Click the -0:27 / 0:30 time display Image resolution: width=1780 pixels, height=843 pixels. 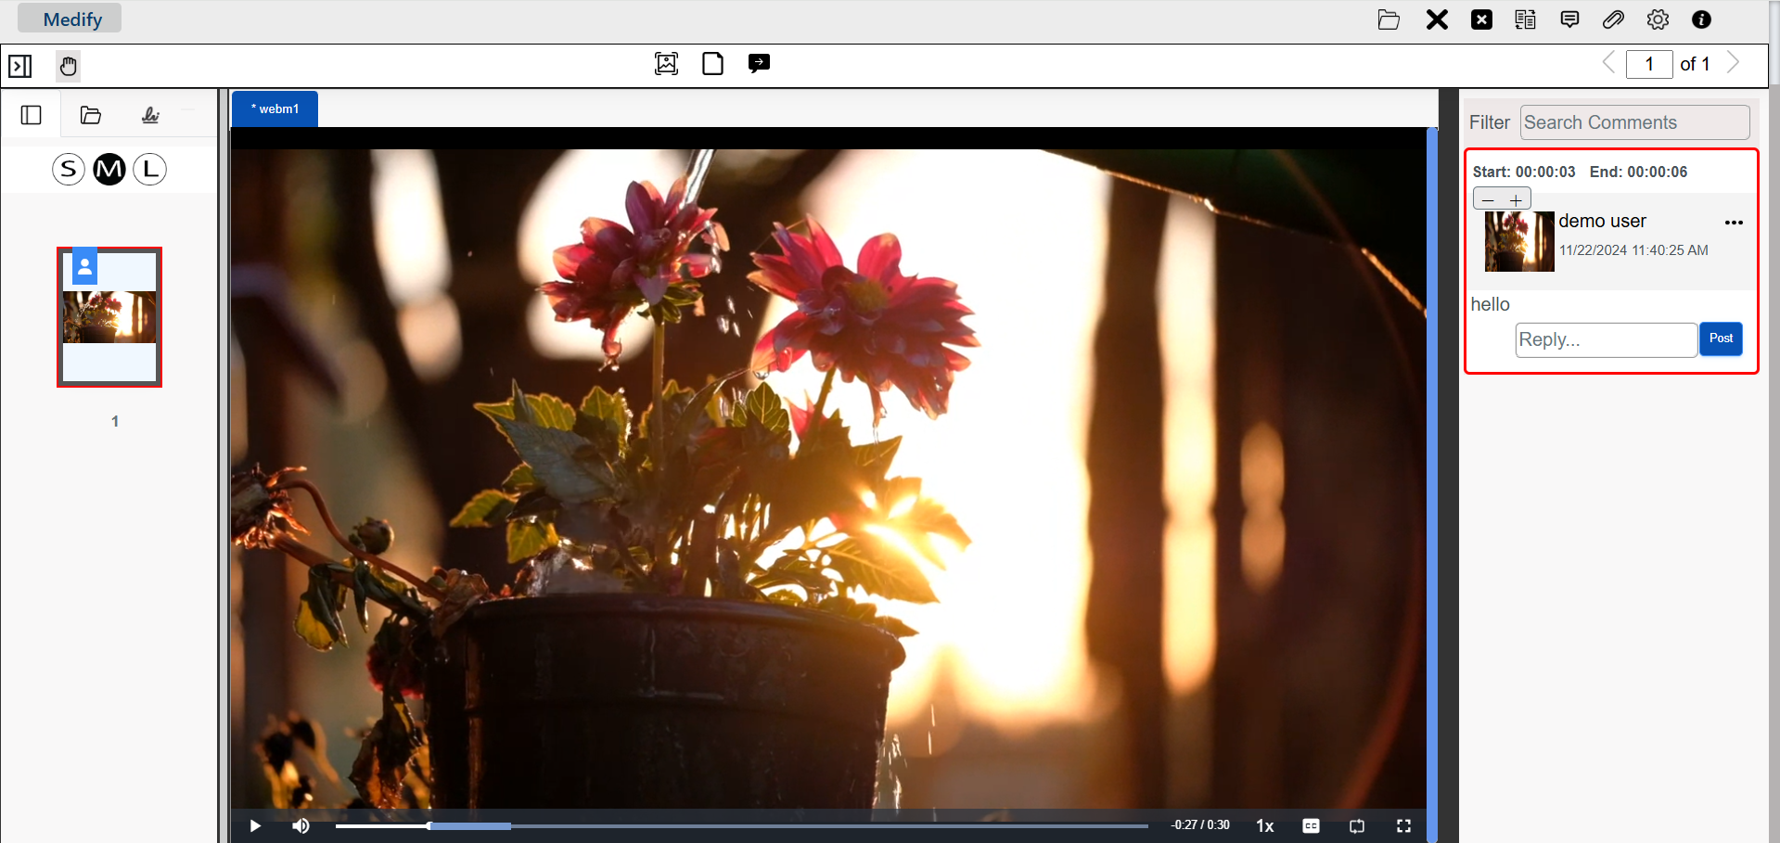click(x=1200, y=824)
